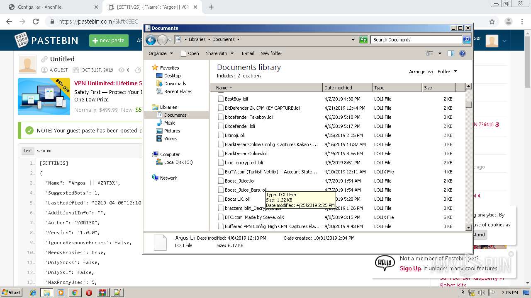Viewport: 531px width, 298px height.
Task: Refresh the Documents folder view
Action: click(363, 40)
